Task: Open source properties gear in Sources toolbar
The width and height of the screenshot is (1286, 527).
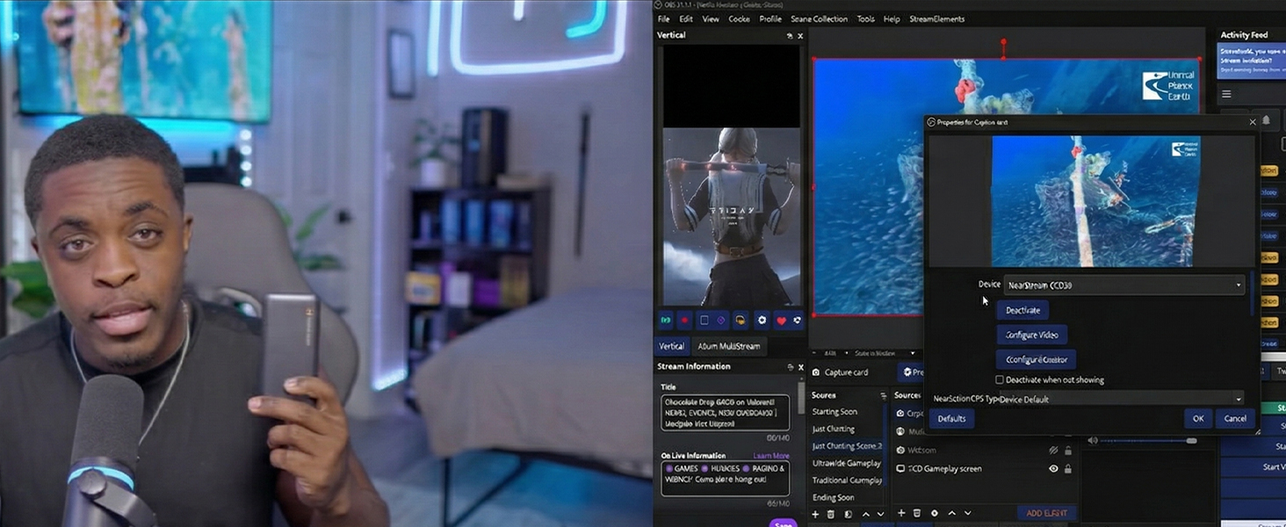Action: 934,513
